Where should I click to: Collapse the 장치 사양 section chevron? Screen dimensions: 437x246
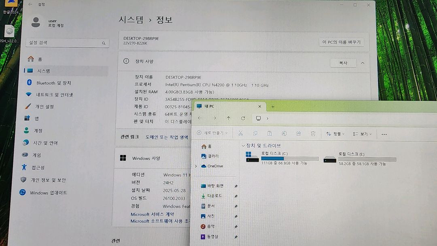click(x=363, y=63)
